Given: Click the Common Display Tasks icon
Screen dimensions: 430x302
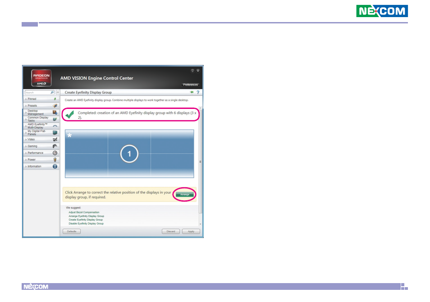Looking at the screenshot, I should tap(55, 119).
